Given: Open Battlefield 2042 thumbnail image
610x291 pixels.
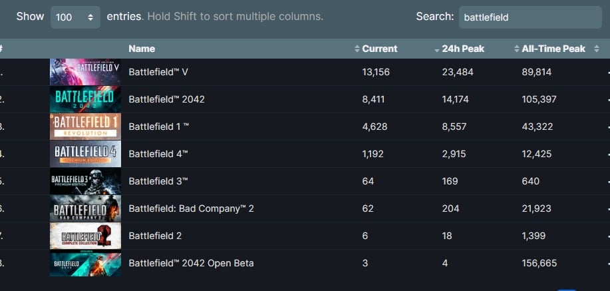Looking at the screenshot, I should click(x=85, y=99).
